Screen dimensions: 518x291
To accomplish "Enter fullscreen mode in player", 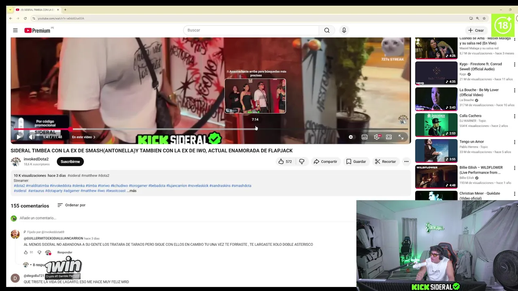I will (x=401, y=137).
